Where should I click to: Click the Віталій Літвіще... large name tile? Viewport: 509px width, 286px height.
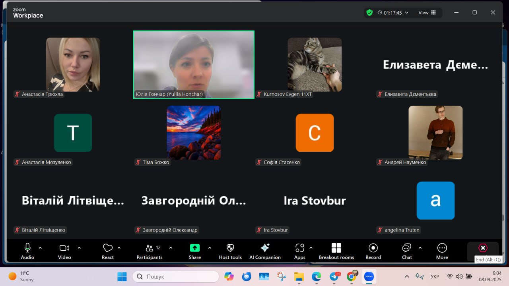click(73, 201)
